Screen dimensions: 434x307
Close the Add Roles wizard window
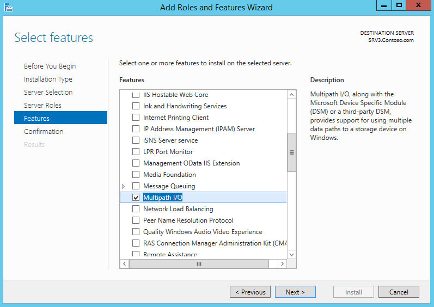418,5
